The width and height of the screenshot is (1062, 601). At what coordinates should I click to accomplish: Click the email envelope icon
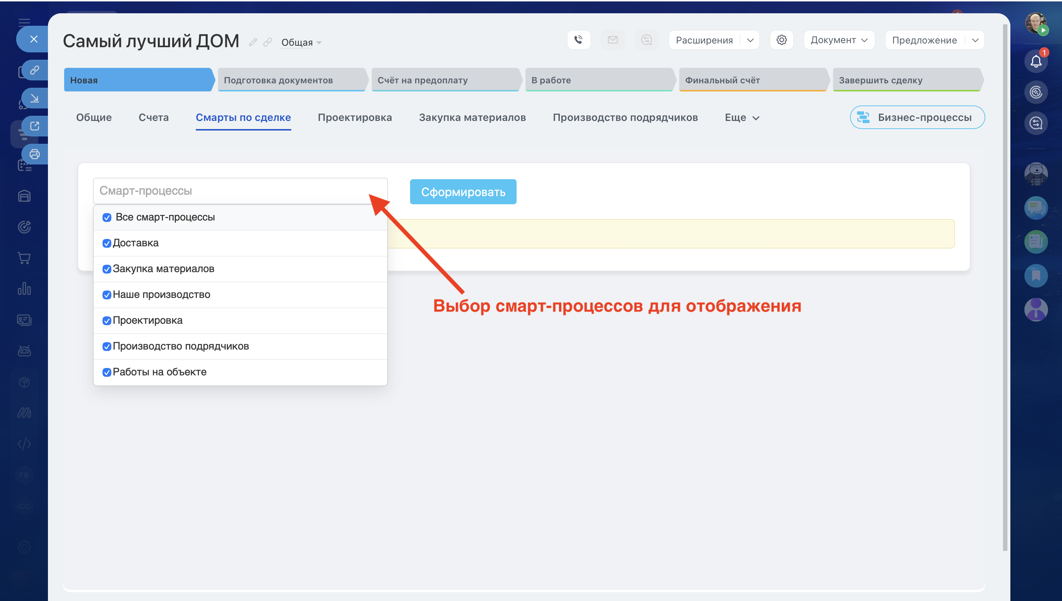click(612, 40)
